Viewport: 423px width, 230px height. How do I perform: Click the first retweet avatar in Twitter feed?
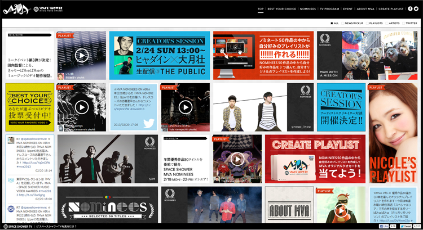pyautogui.click(x=11, y=140)
